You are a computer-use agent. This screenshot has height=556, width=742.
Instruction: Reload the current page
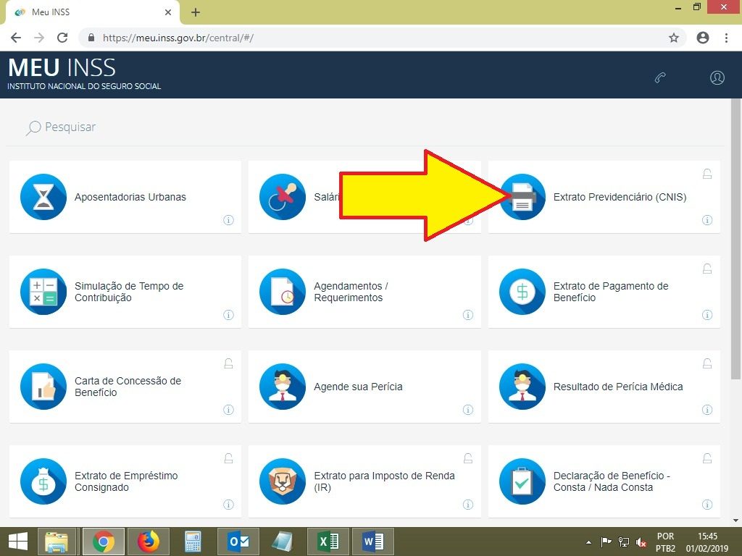click(x=62, y=38)
